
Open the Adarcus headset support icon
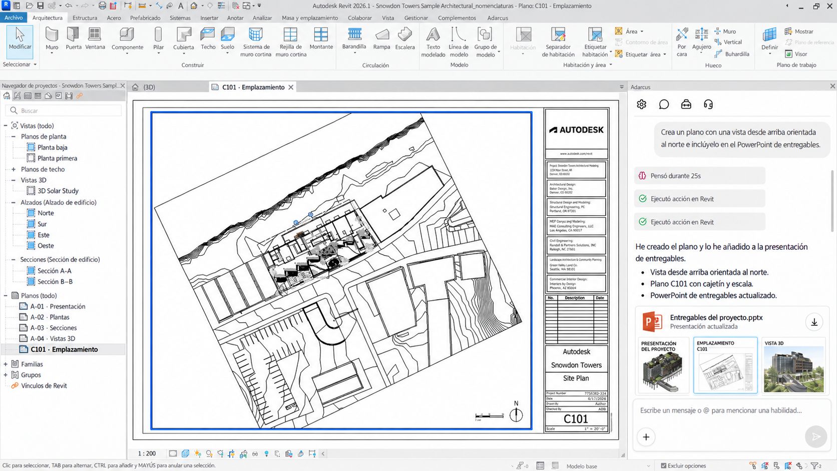[708, 104]
